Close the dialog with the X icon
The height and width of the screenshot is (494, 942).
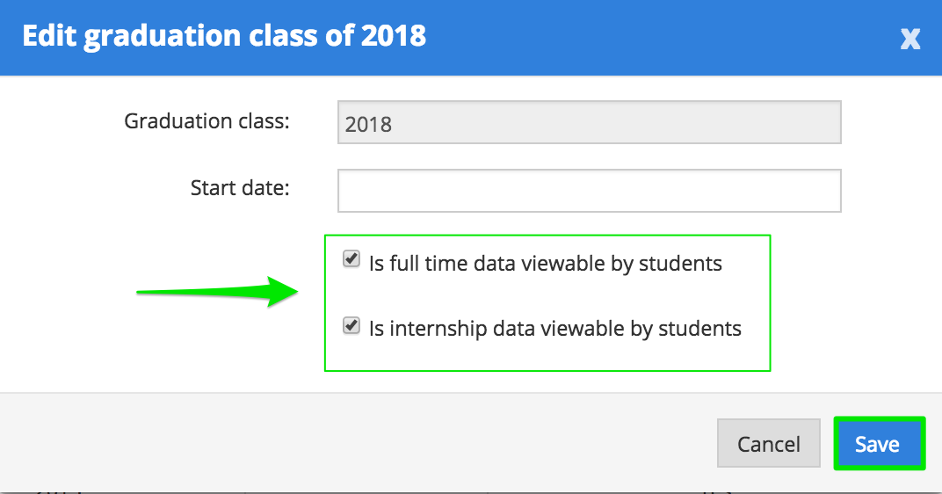910,39
